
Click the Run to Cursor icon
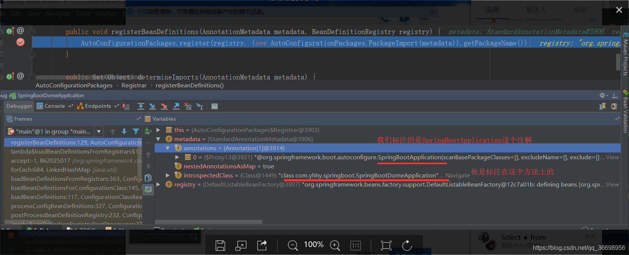(x=200, y=107)
